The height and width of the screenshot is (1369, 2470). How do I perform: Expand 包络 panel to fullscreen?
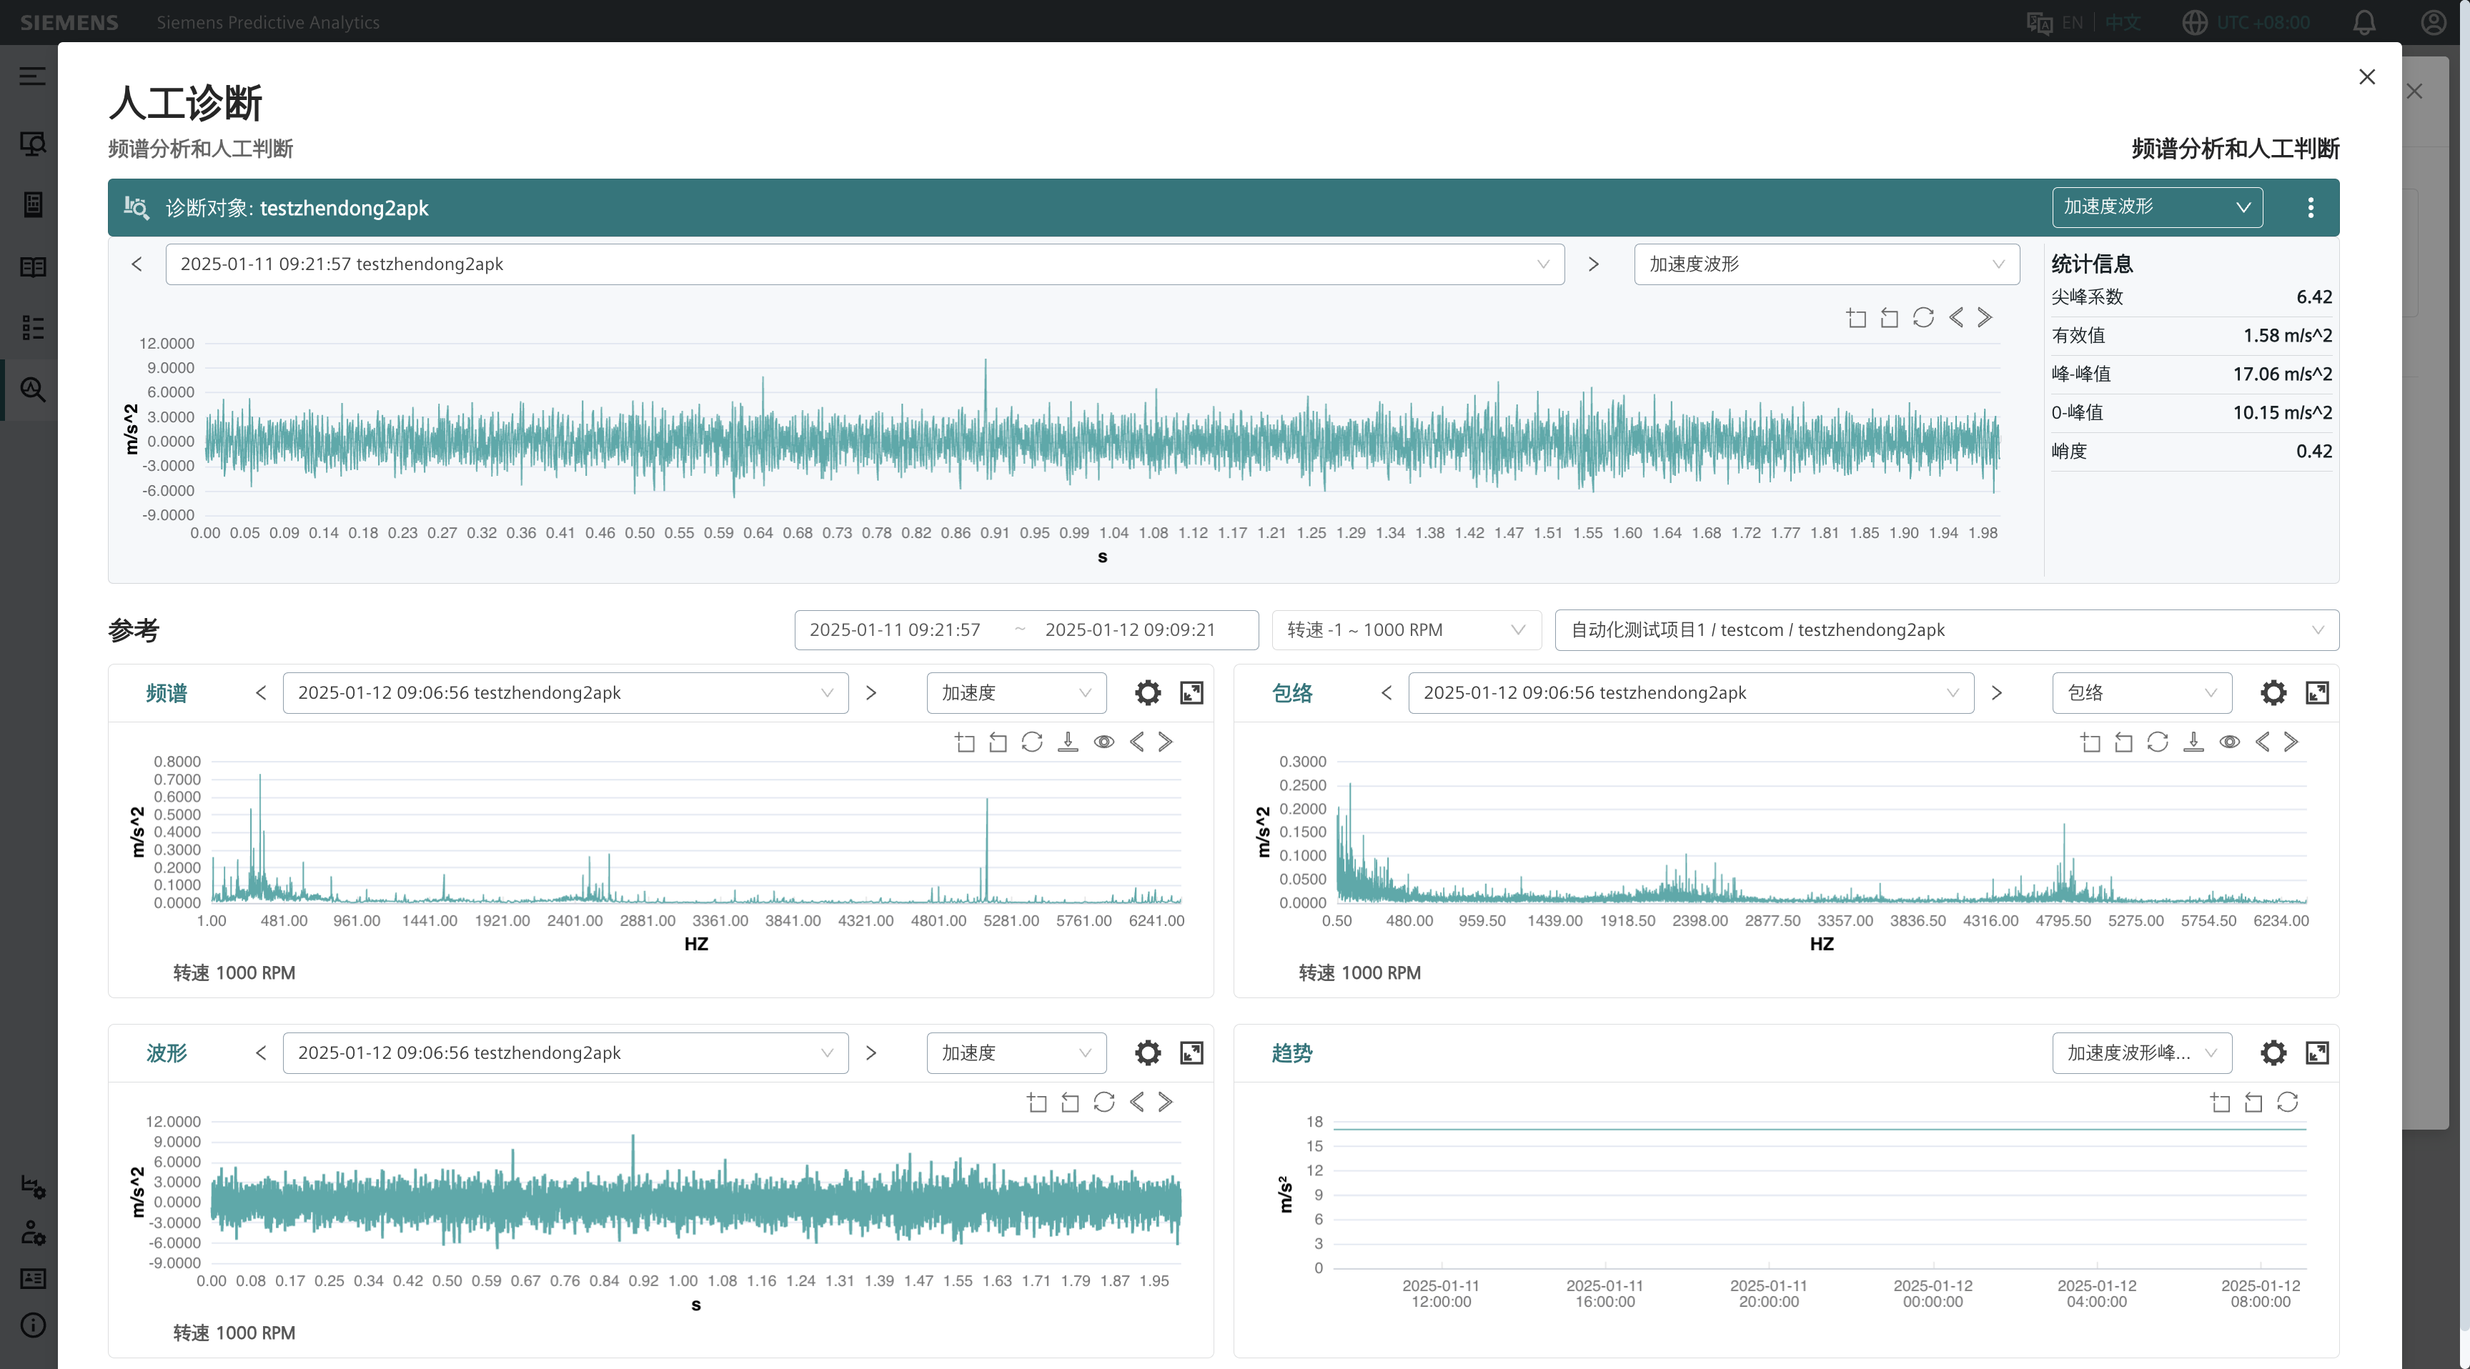pyautogui.click(x=2316, y=692)
